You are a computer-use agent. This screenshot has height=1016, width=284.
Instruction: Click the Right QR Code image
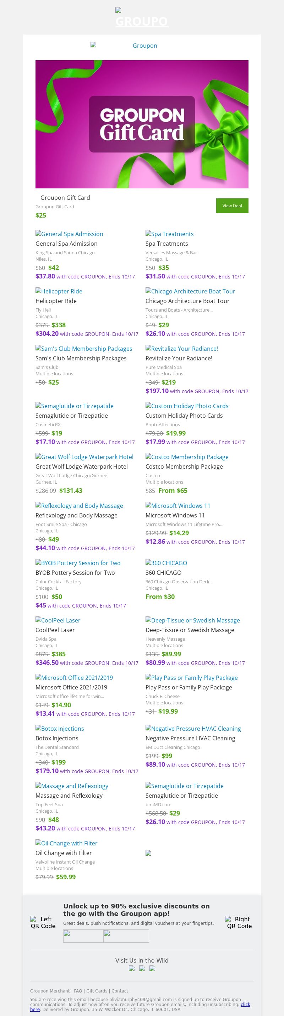pos(239,923)
